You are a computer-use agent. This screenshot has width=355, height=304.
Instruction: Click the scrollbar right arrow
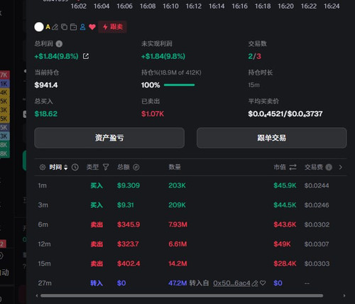tap(344, 295)
